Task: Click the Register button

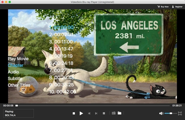Action: coord(177,7)
